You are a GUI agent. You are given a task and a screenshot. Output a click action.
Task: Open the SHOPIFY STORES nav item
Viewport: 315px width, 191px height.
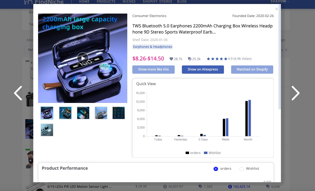(157, 2)
